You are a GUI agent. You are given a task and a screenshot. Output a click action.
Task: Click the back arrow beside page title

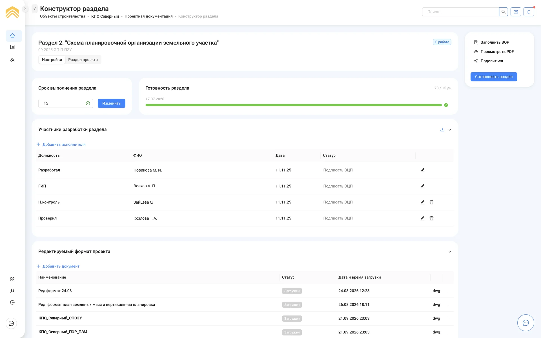click(35, 9)
